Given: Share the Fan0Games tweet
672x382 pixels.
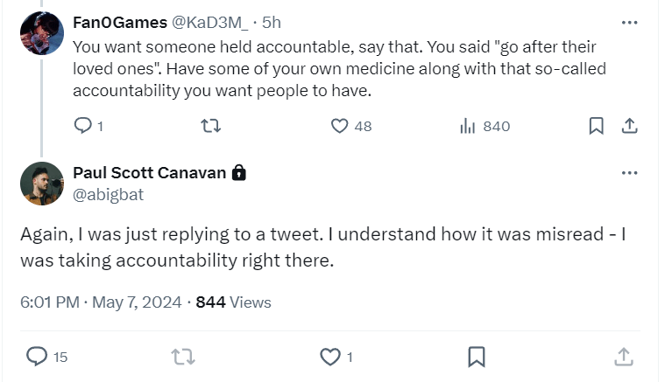Looking at the screenshot, I should click(x=629, y=126).
